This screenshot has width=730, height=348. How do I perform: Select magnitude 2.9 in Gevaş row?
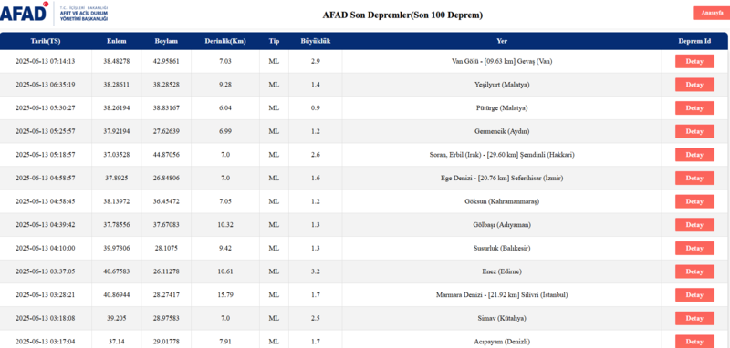click(x=315, y=61)
